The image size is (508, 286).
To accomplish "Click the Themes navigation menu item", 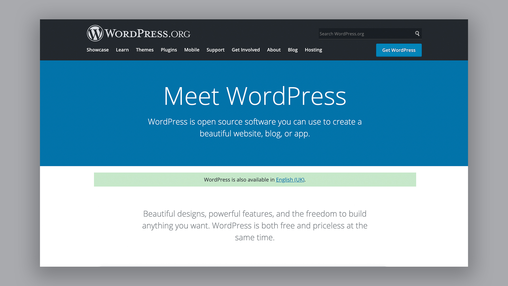I will pos(144,50).
